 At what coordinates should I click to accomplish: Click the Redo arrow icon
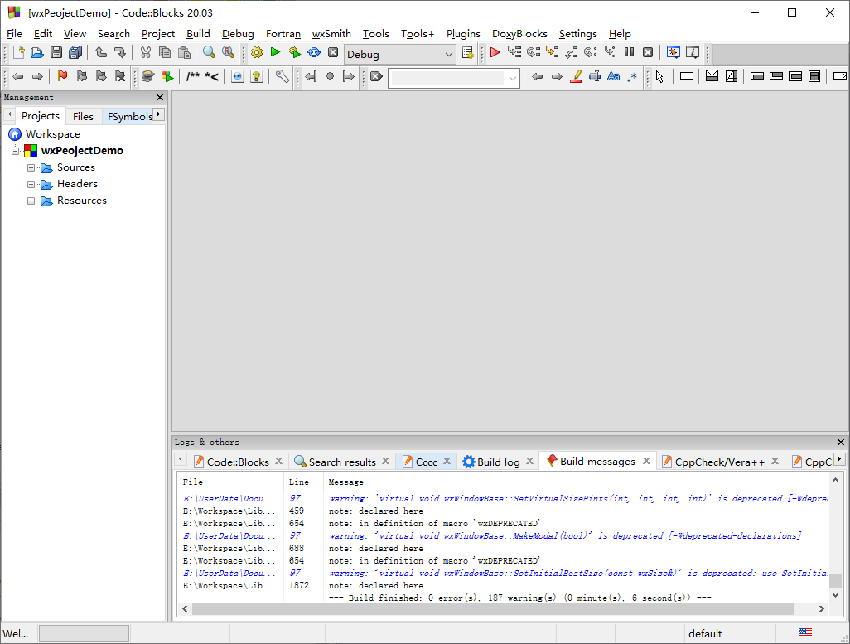(x=120, y=52)
